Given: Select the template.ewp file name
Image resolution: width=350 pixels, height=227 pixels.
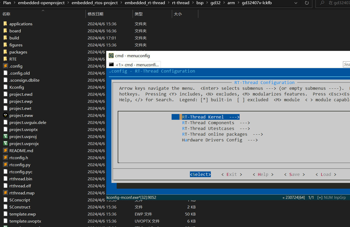Looking at the screenshot, I should pos(22,214).
